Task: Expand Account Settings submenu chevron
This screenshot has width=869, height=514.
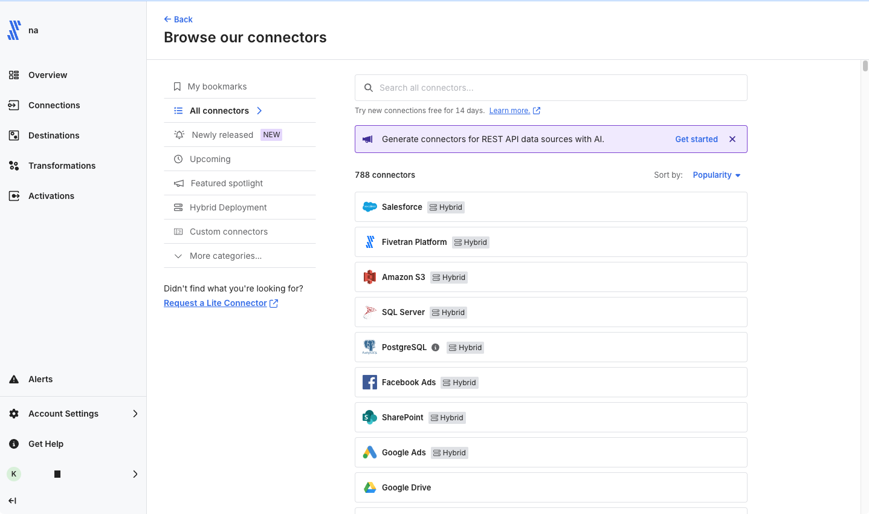Action: (135, 414)
